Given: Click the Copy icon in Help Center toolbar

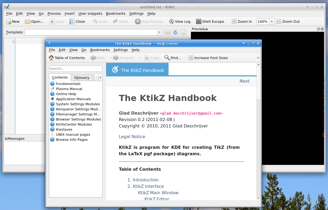Looking at the screenshot, I should [147, 58].
